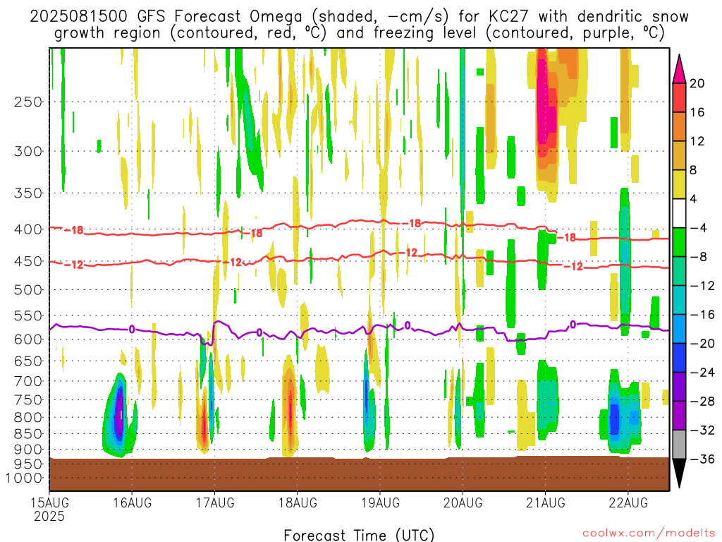The image size is (722, 542).
Task: Click the 21AUG time axis label
Action: tap(546, 502)
